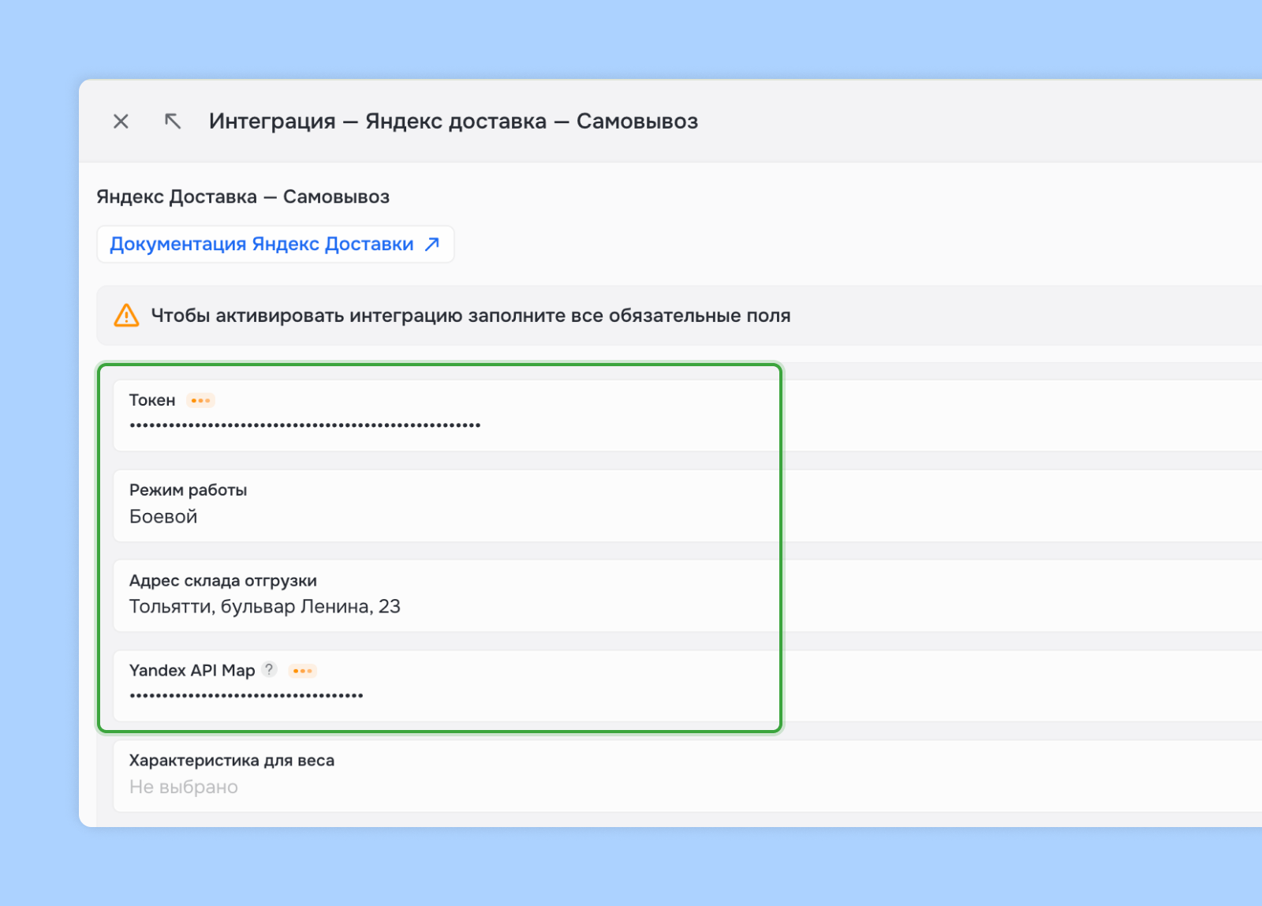The height and width of the screenshot is (906, 1262).
Task: Open the Режим работы dropdown
Action: [688, 506]
